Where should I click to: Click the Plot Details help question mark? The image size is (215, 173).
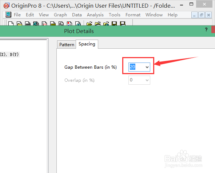[x=206, y=29]
